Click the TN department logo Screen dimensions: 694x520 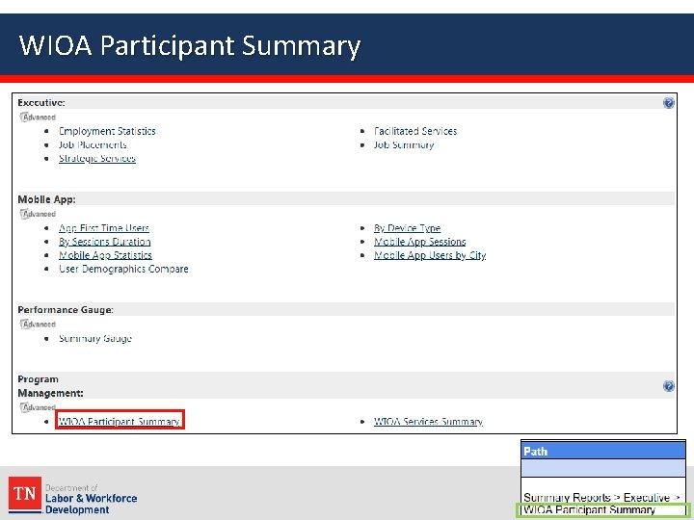point(25,494)
